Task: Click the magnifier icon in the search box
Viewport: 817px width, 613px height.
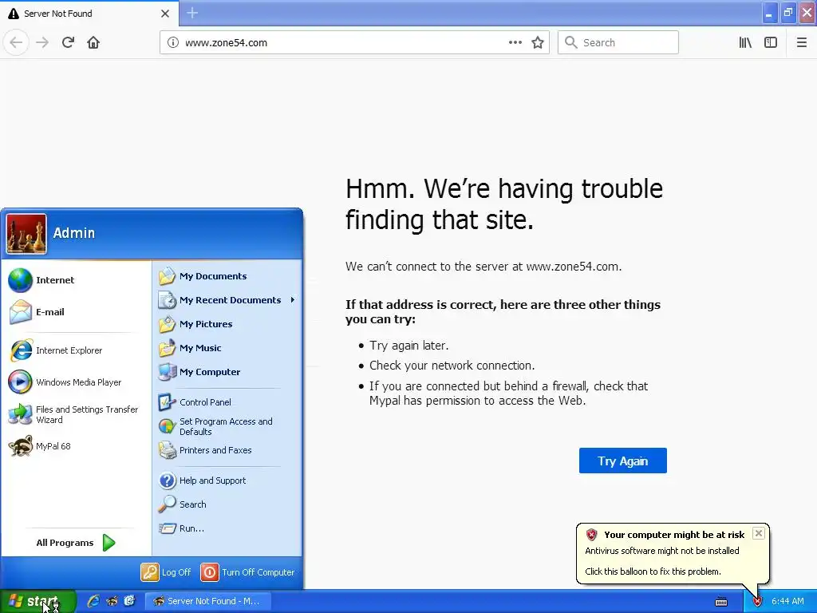Action: [571, 42]
